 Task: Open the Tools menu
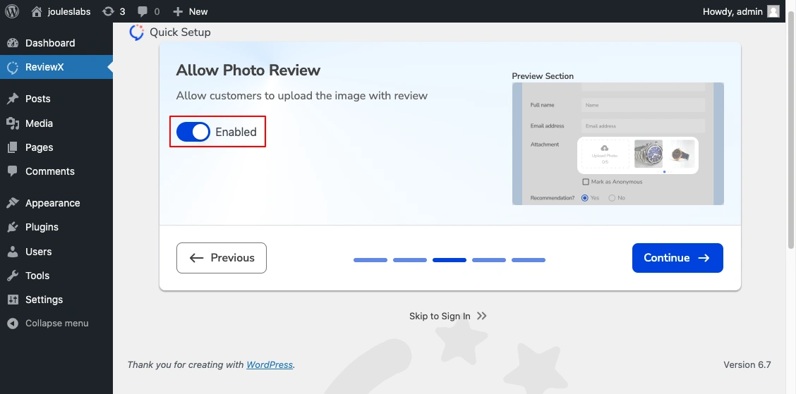[x=56, y=276]
